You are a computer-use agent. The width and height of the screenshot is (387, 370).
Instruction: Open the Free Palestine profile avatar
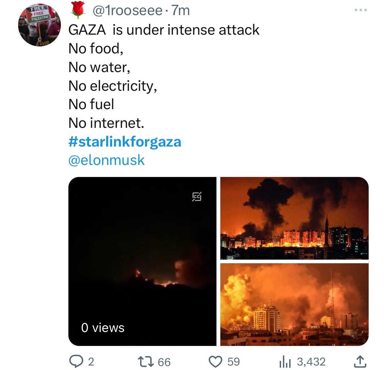39,25
